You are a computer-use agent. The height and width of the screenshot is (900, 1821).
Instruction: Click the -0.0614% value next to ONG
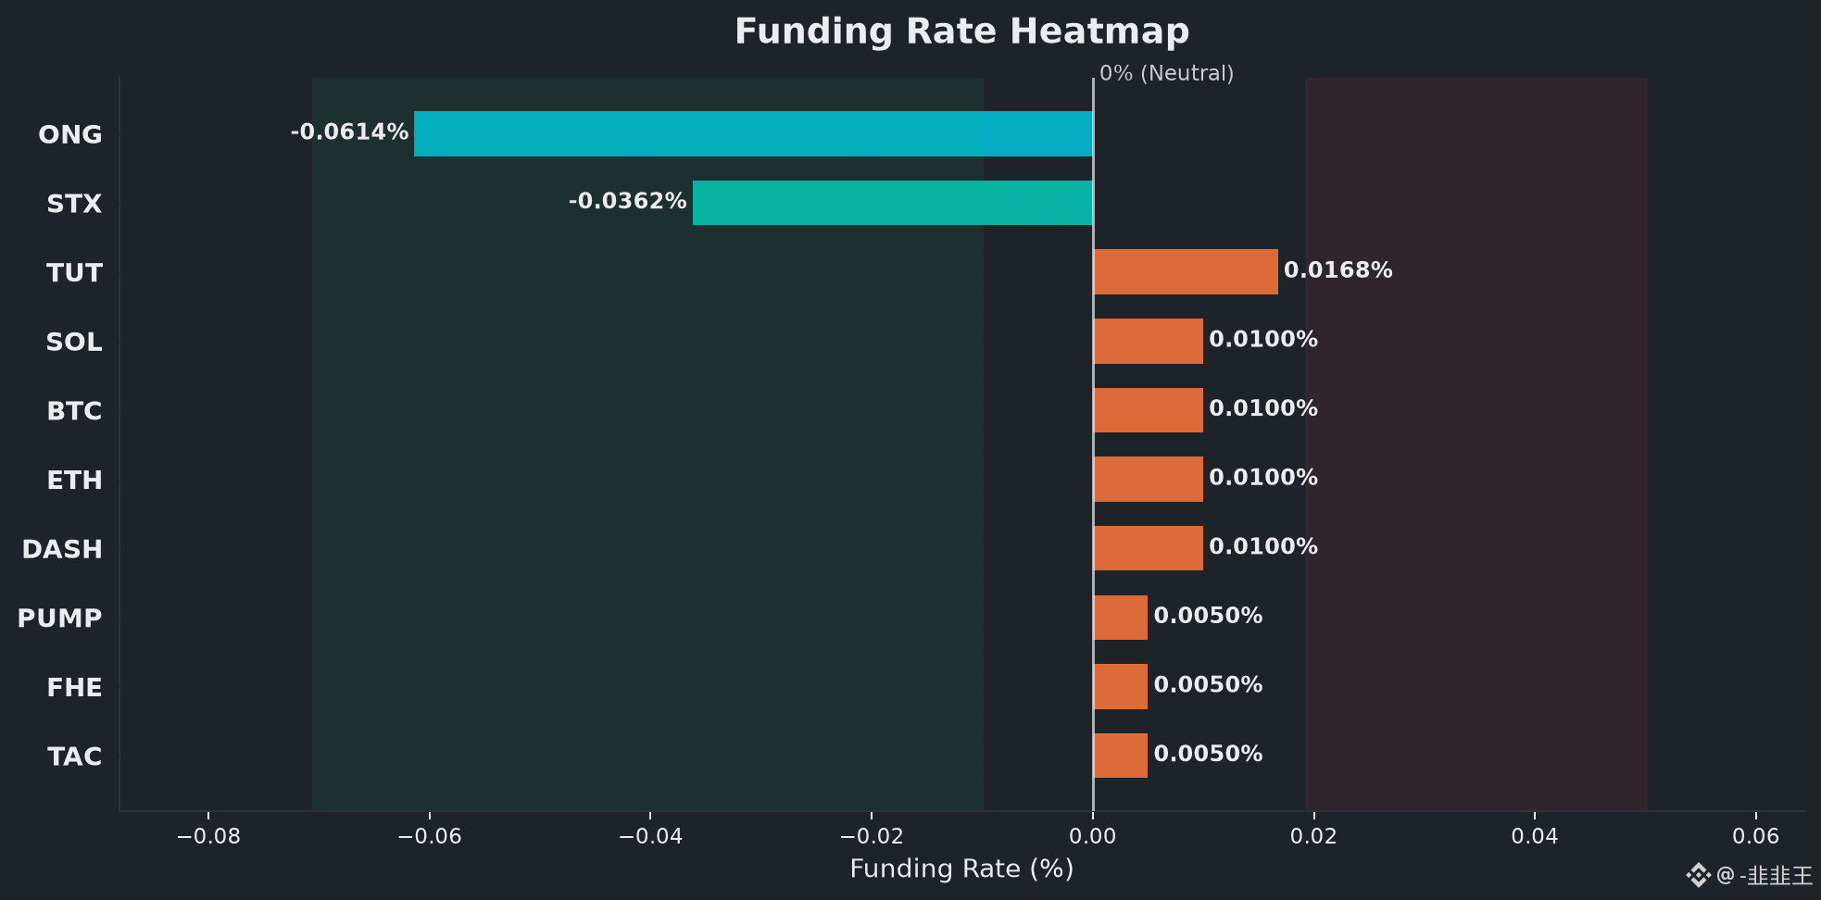(x=349, y=132)
